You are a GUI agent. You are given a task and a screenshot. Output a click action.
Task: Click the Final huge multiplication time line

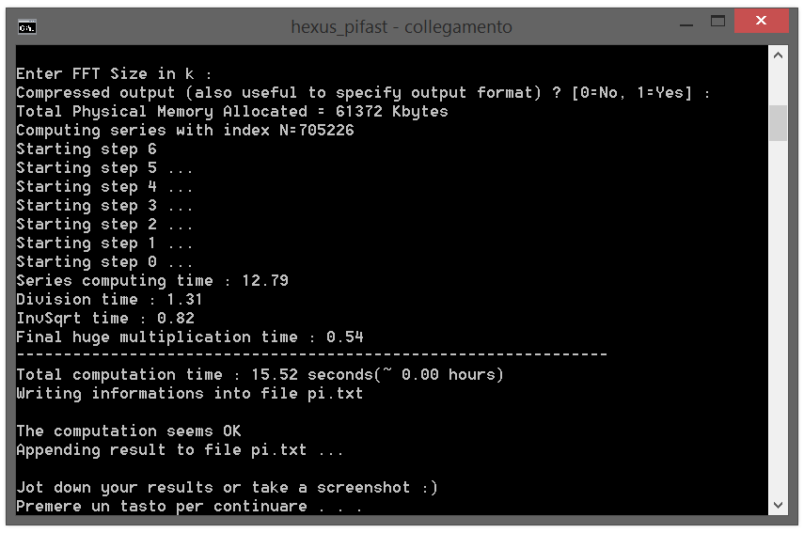(x=190, y=337)
